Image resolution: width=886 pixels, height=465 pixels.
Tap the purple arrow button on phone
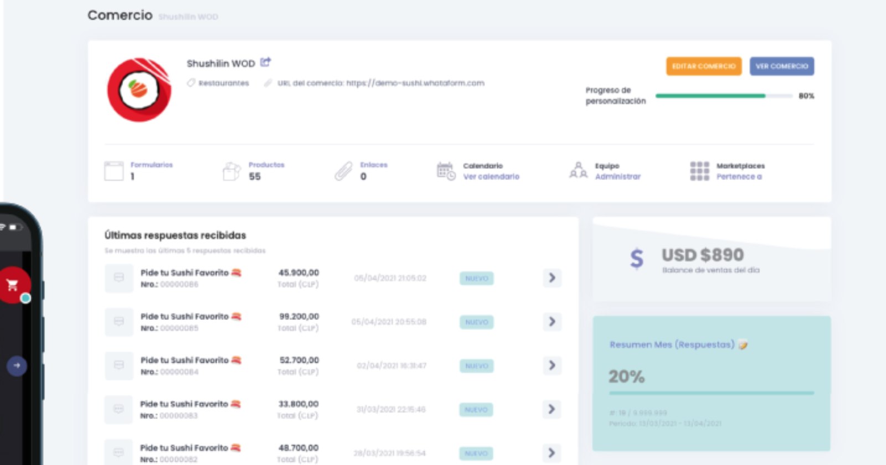(17, 365)
